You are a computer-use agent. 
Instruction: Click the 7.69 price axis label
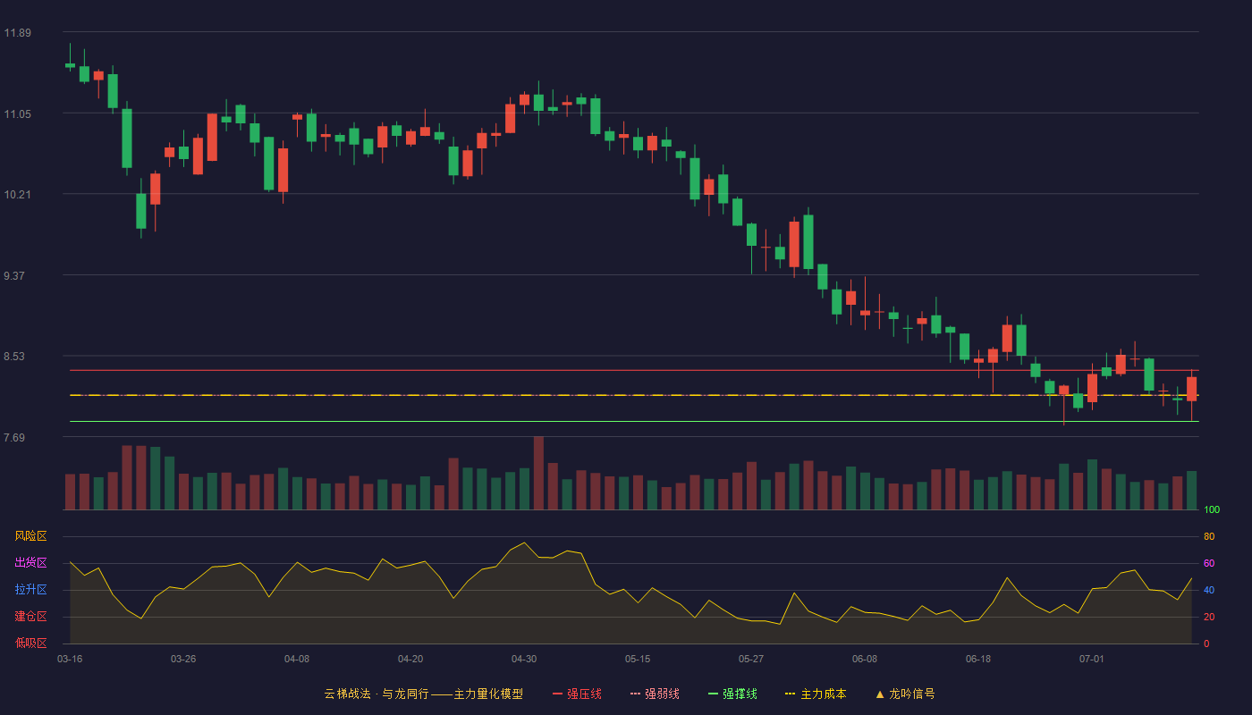pyautogui.click(x=14, y=438)
